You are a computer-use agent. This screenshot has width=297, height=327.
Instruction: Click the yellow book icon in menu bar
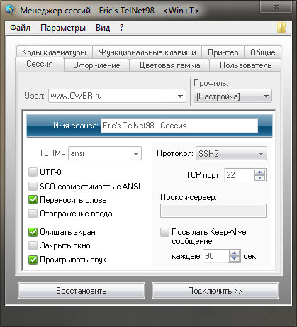(x=281, y=28)
